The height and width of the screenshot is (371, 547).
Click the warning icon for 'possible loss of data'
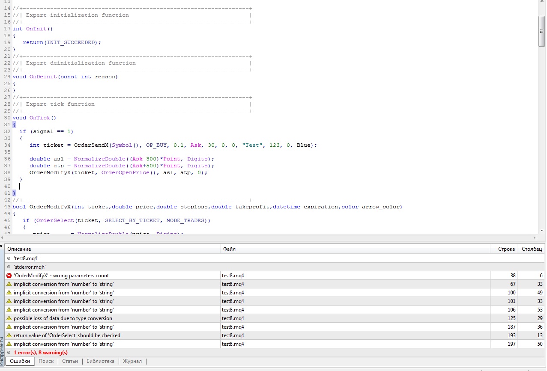click(x=9, y=318)
